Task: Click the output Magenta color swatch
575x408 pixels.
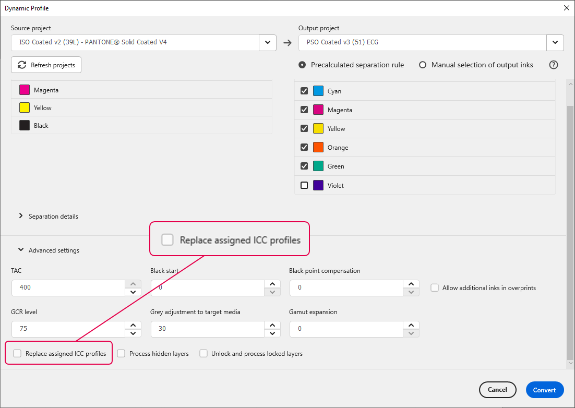Action: pyautogui.click(x=318, y=110)
